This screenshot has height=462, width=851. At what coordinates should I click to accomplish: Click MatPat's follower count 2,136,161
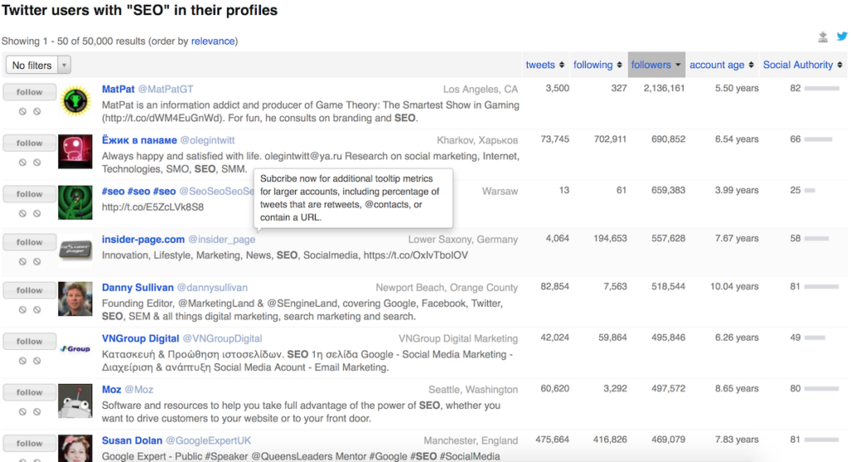point(664,88)
